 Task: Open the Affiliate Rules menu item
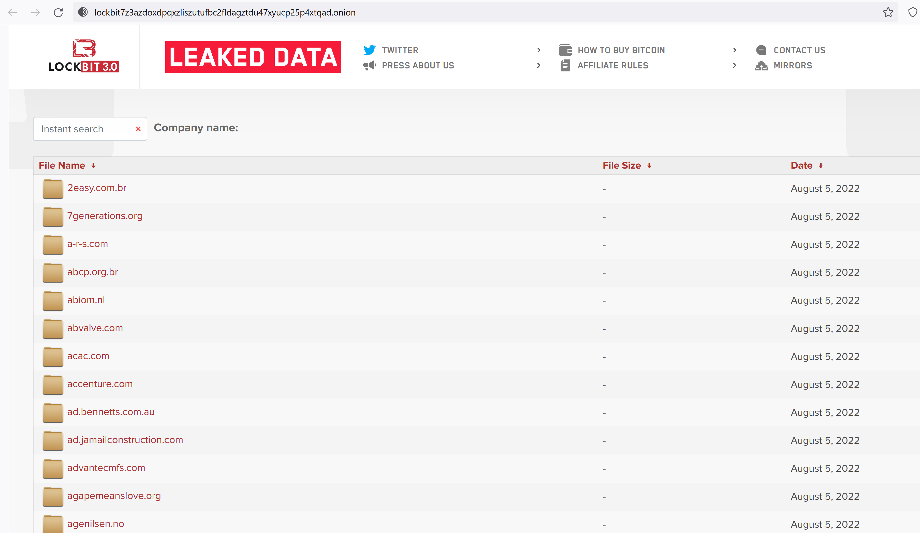612,65
